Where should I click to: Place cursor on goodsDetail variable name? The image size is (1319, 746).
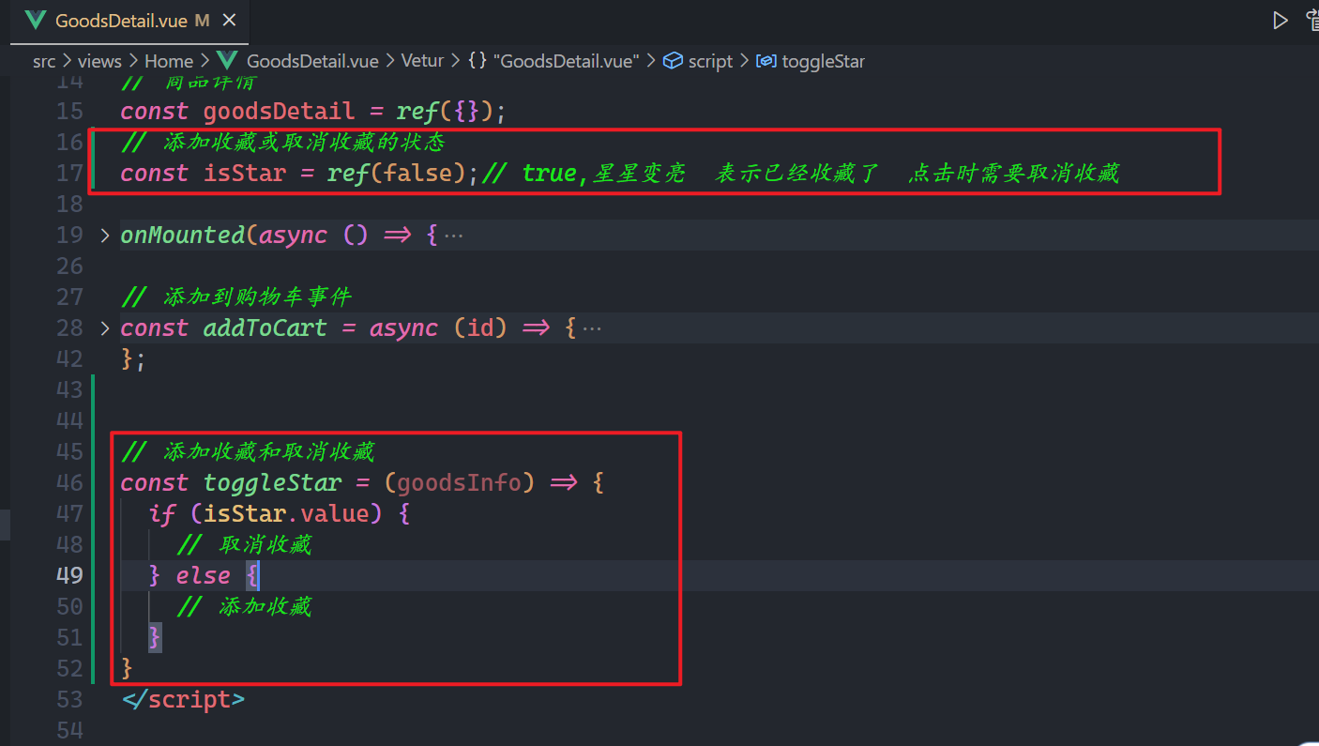coord(279,112)
